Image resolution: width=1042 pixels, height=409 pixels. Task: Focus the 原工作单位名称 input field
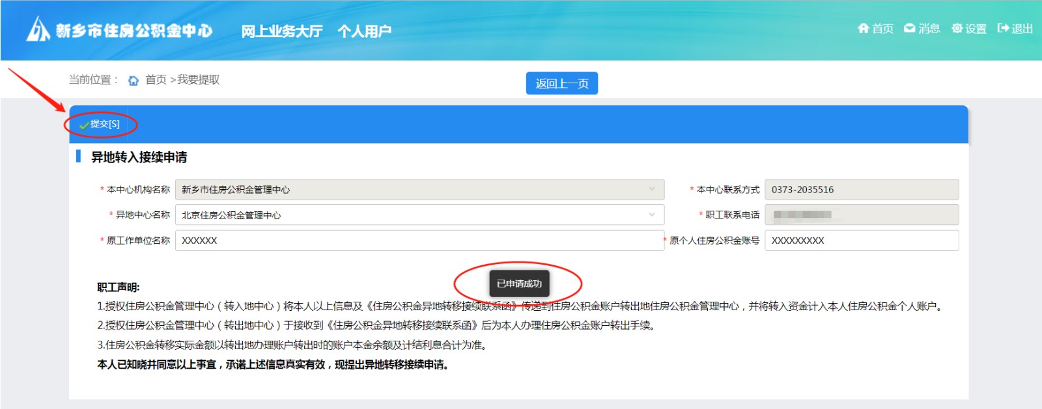[x=419, y=241]
